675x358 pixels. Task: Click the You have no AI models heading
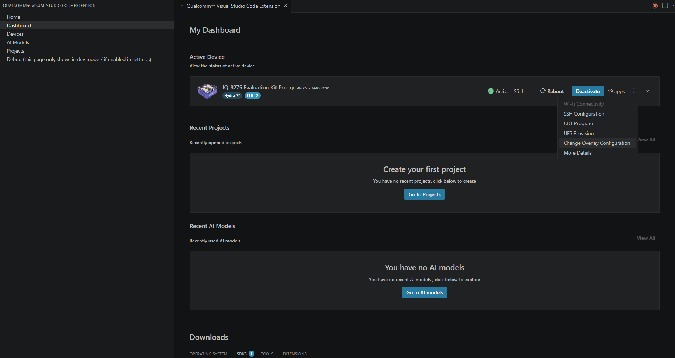pos(425,268)
